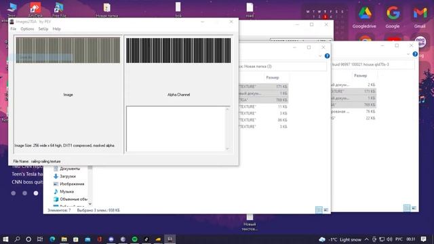Open the File menu in Images2TGA
This screenshot has height=244, width=434.
point(13,28)
